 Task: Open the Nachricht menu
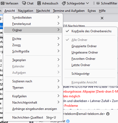click(43, 11)
